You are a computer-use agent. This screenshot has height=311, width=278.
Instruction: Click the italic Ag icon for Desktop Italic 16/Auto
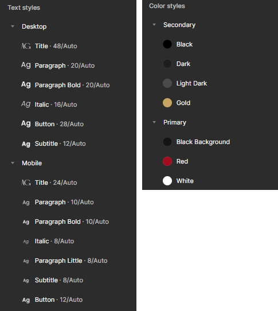point(26,104)
